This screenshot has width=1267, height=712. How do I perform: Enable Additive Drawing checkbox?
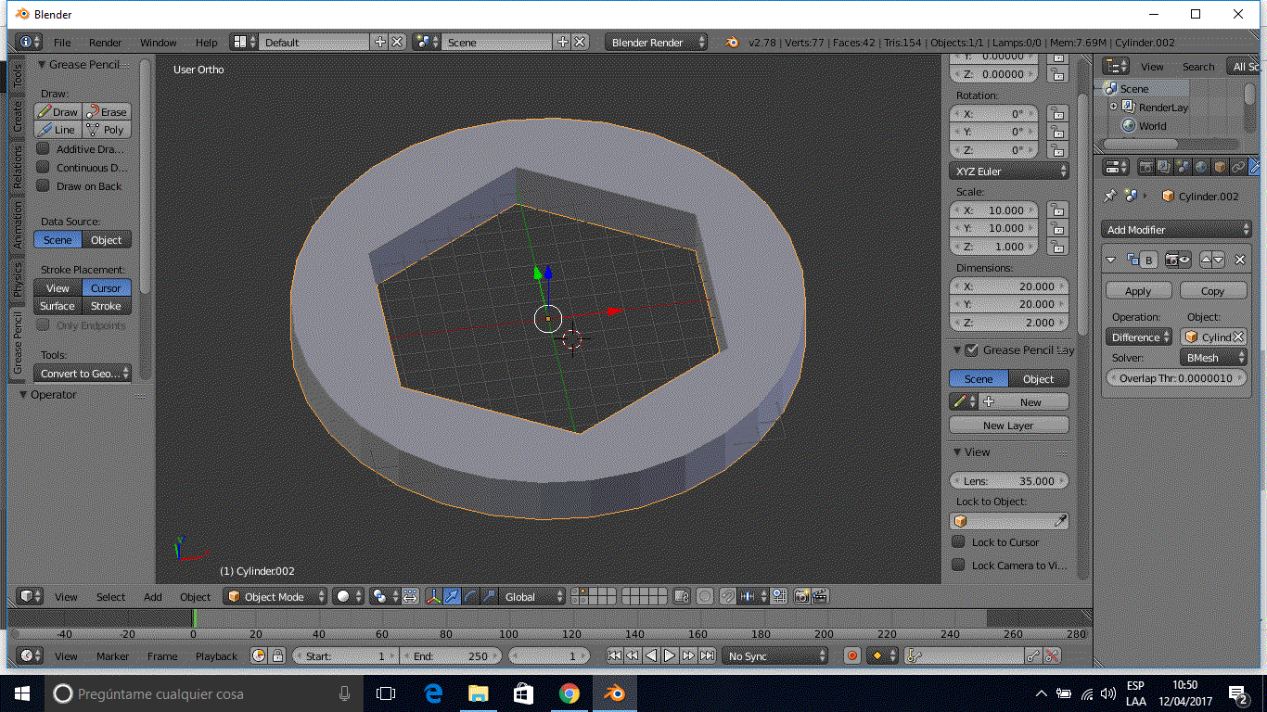click(43, 148)
